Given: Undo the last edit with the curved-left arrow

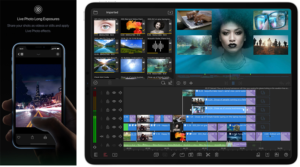Looking at the screenshot, I should click(282, 83).
